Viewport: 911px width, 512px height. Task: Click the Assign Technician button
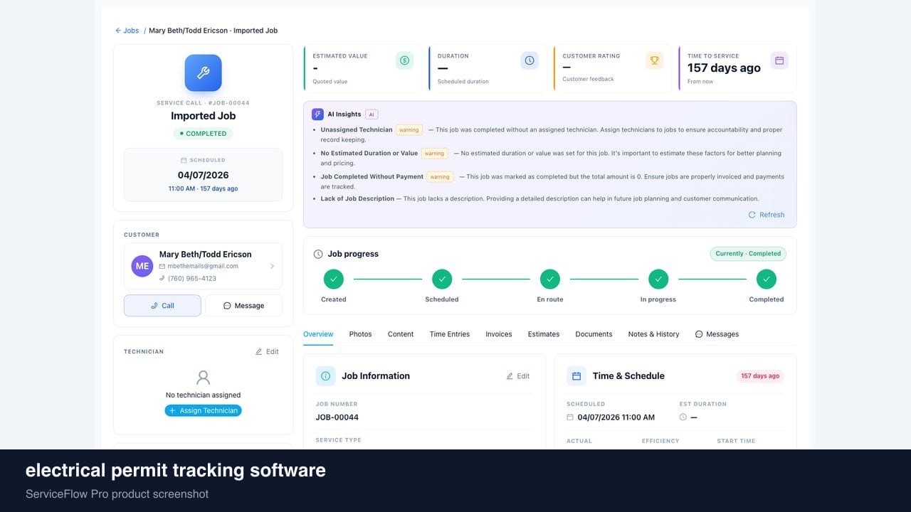click(204, 410)
